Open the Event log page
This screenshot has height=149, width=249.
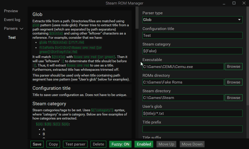[x=12, y=20]
